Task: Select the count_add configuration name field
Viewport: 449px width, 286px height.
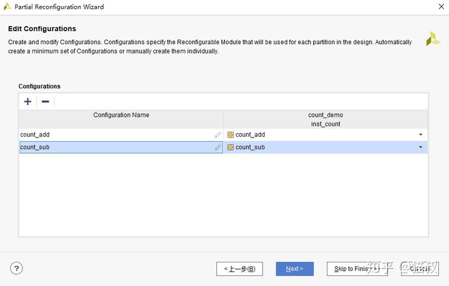Action: pyautogui.click(x=115, y=135)
